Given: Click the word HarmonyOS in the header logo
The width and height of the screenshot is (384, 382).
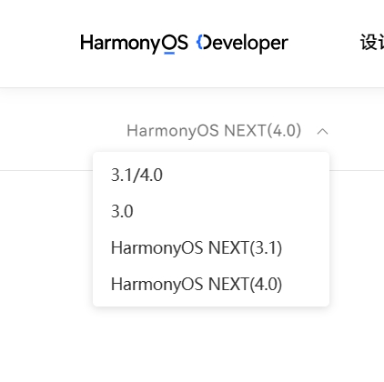Looking at the screenshot, I should (134, 43).
